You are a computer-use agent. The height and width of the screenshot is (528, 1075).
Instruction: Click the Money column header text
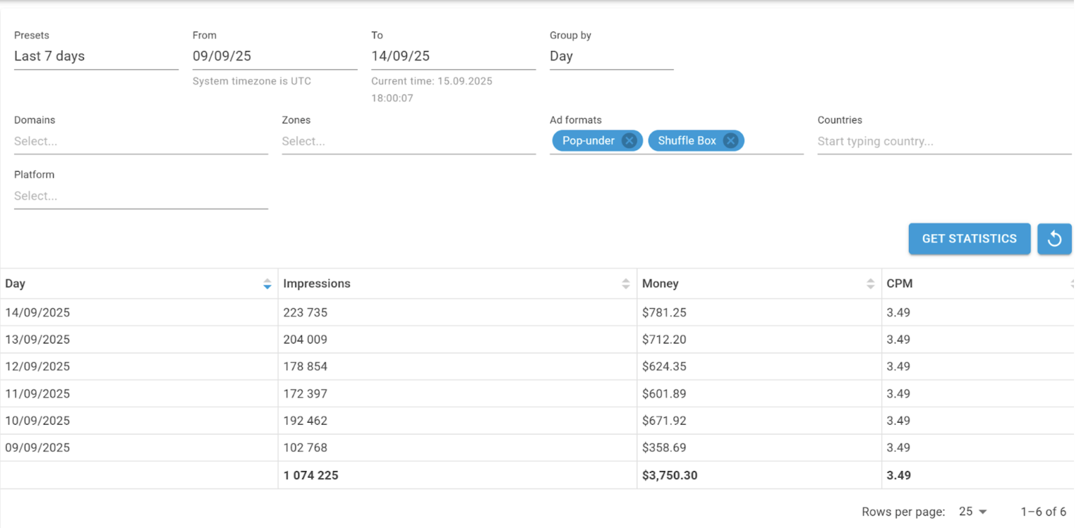(660, 283)
